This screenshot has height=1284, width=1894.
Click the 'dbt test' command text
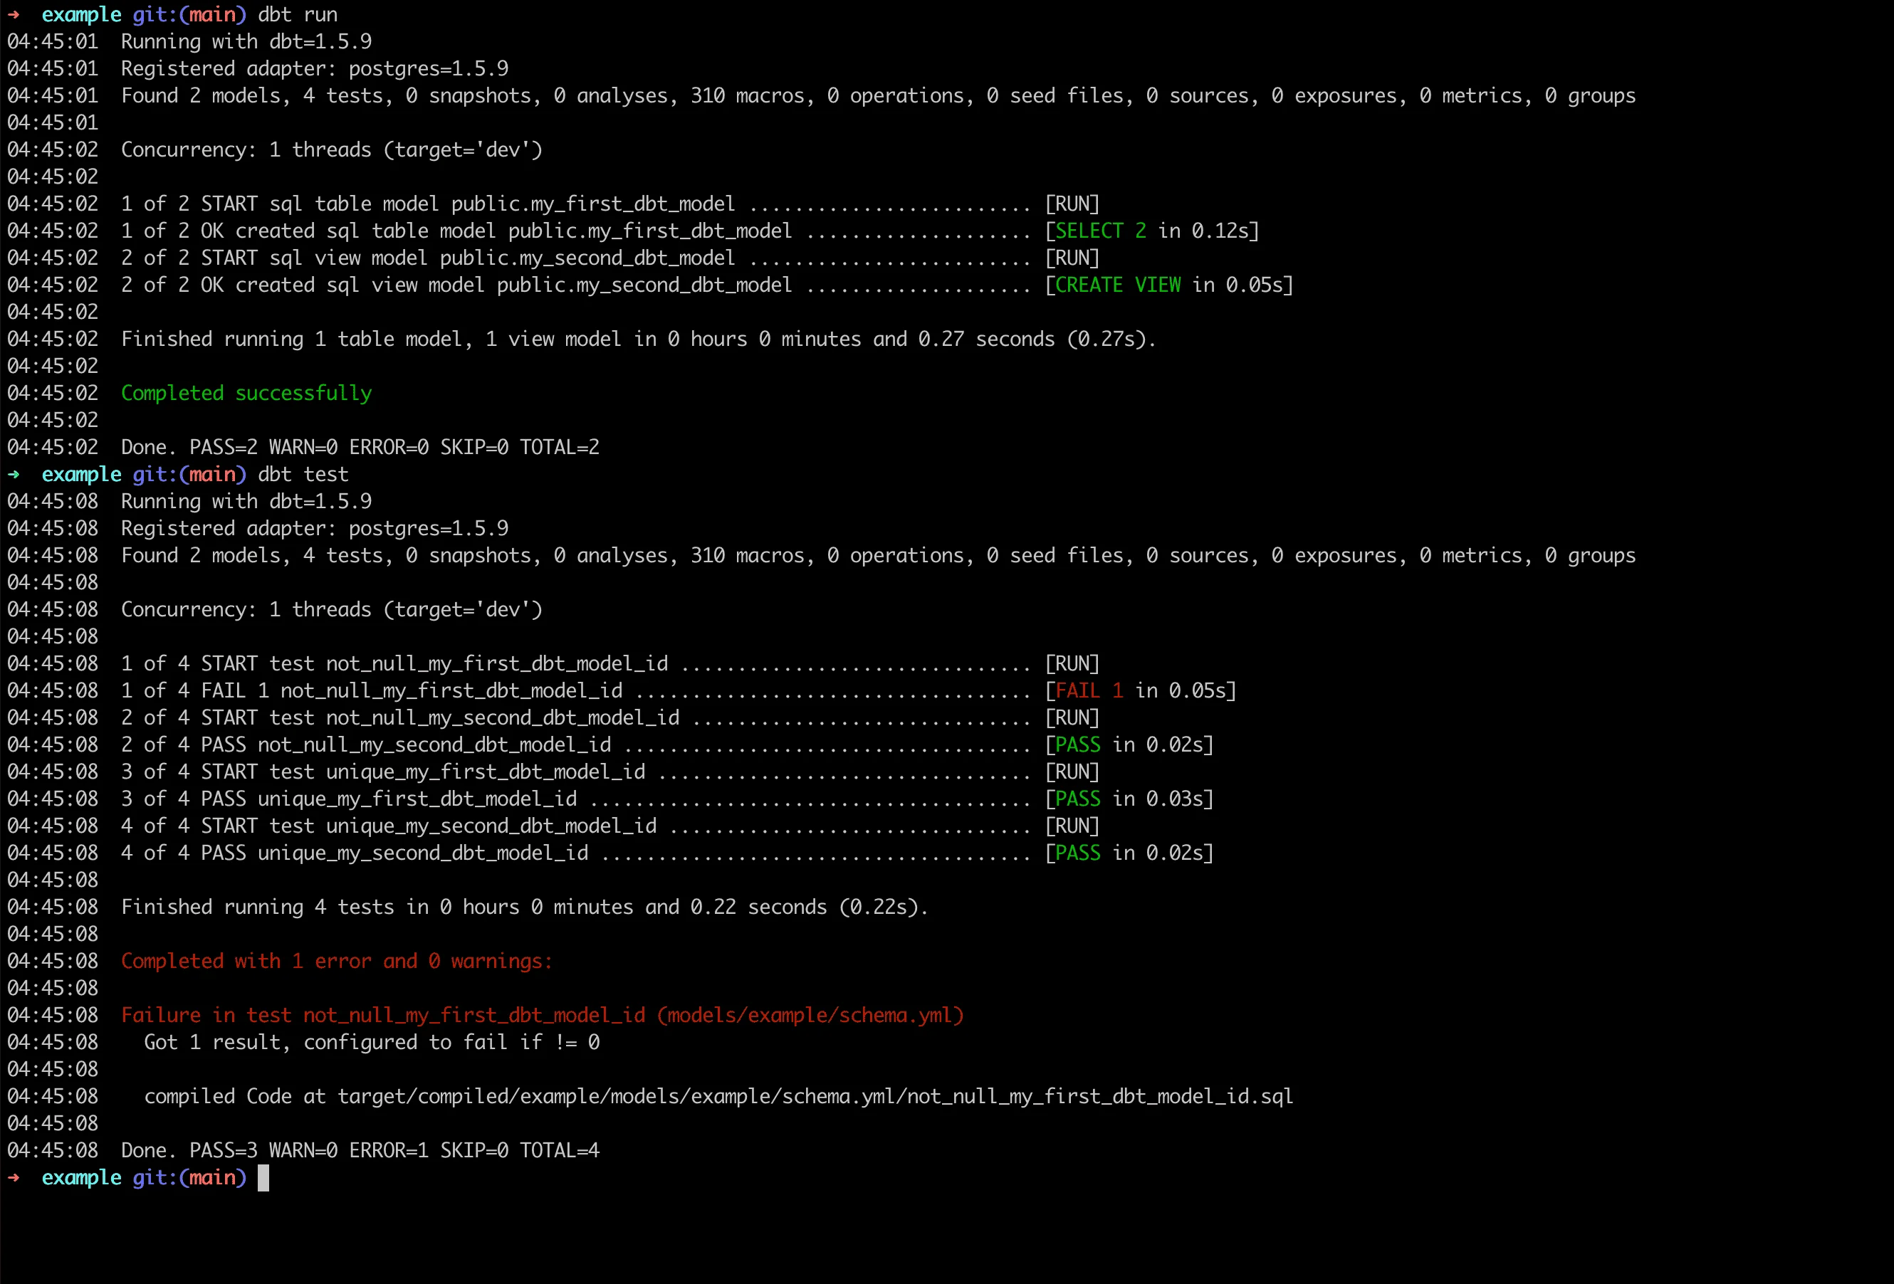coord(303,474)
